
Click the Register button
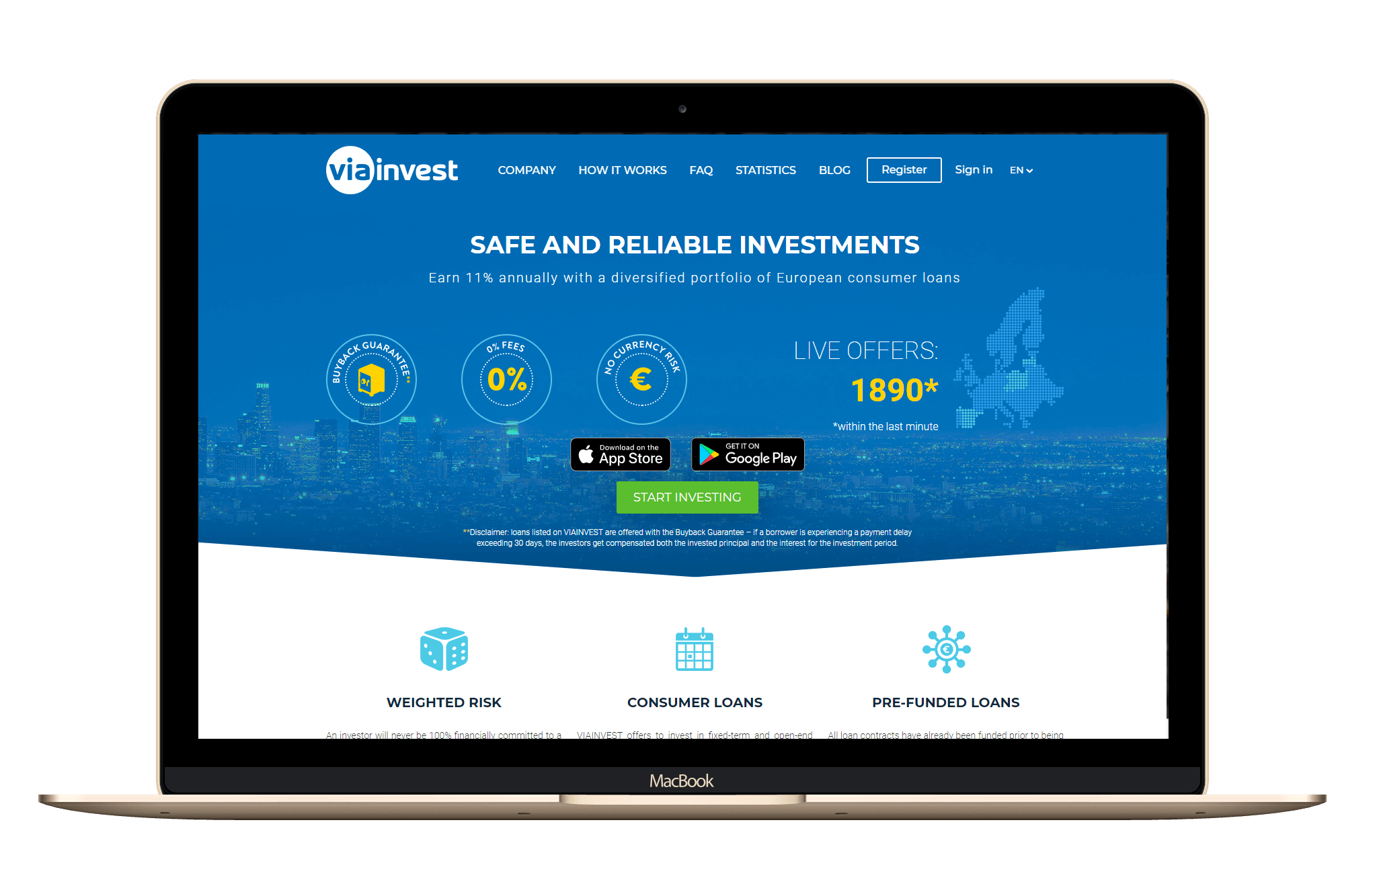point(903,170)
